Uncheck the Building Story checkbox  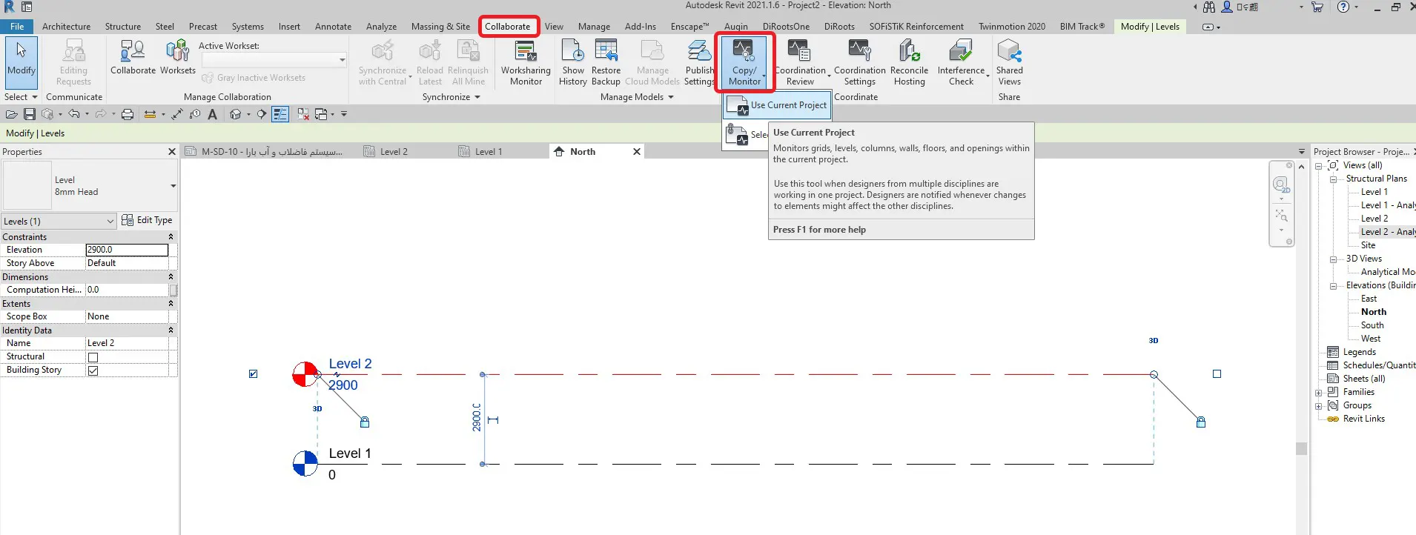[93, 370]
